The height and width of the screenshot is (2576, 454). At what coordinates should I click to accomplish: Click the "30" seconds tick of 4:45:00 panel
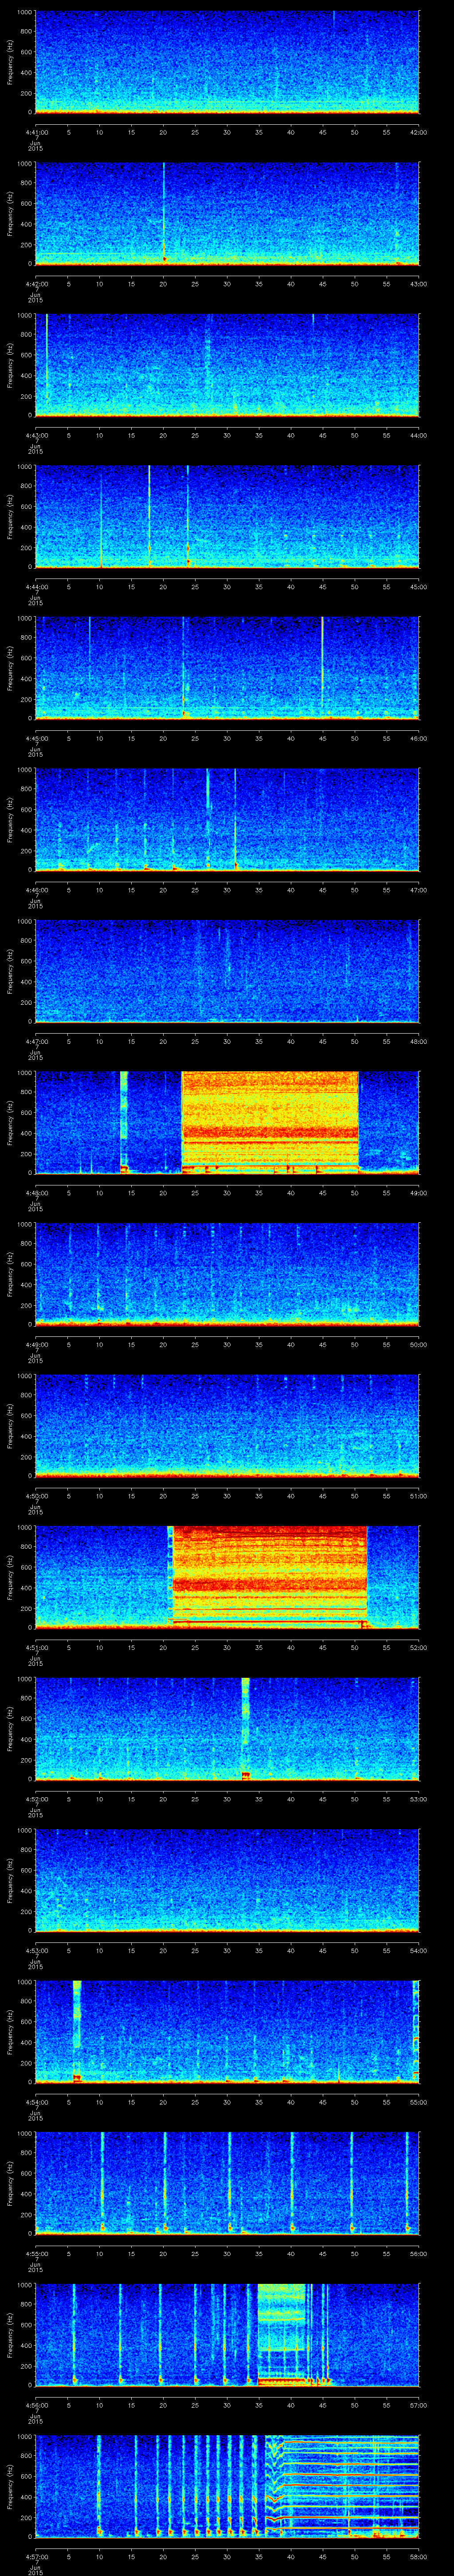coord(227,738)
